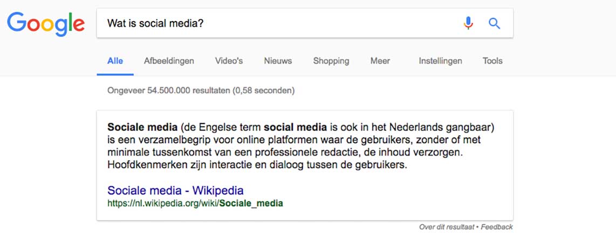The image size is (616, 236).
Task: Click the Feedback link below snippet
Action: pos(497,227)
